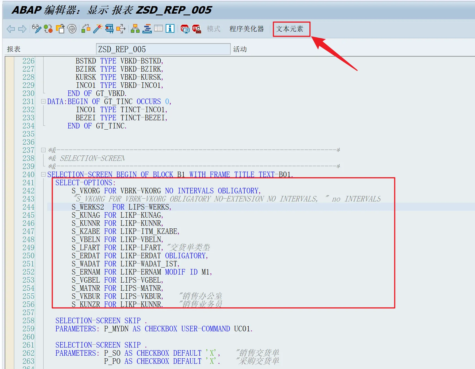Click the 程序美化器 (Pretty Printer) button
The height and width of the screenshot is (369, 475).
tap(246, 29)
